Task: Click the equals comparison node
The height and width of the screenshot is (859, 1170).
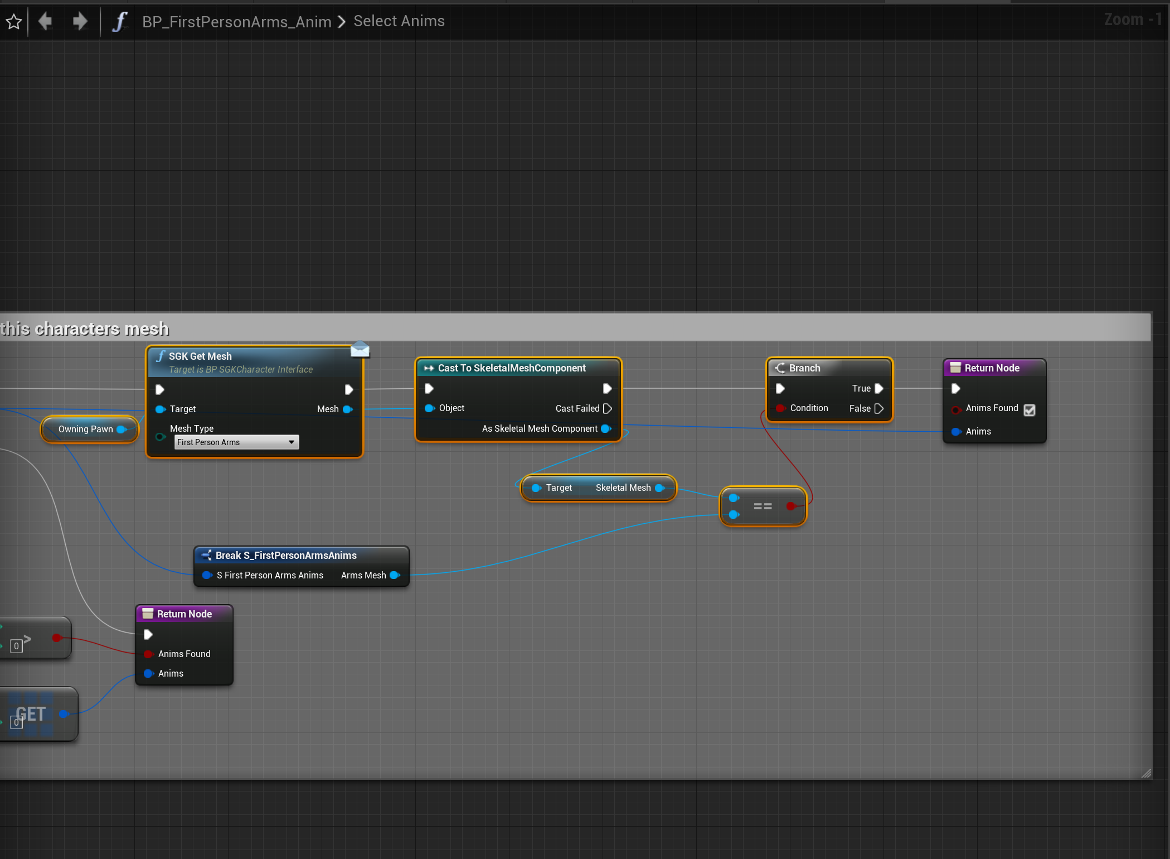Action: click(x=763, y=506)
